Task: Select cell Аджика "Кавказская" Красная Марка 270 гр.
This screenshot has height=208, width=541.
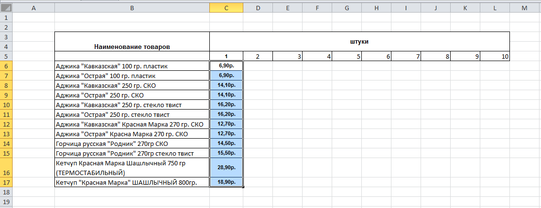Action: coord(132,124)
